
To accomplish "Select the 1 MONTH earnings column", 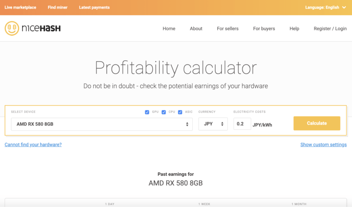I will 299,204.
